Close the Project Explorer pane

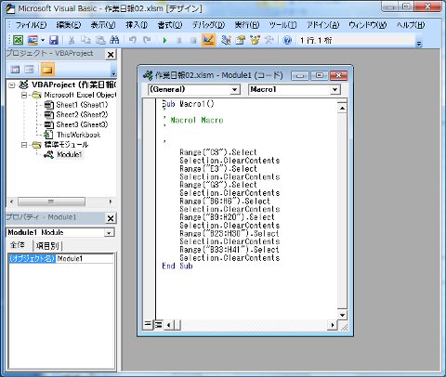[111, 55]
